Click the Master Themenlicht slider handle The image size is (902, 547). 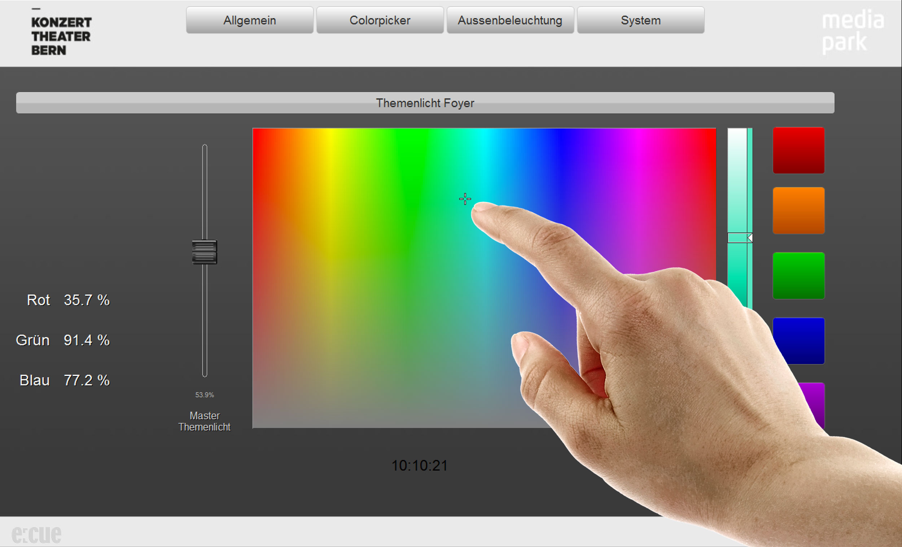204,252
